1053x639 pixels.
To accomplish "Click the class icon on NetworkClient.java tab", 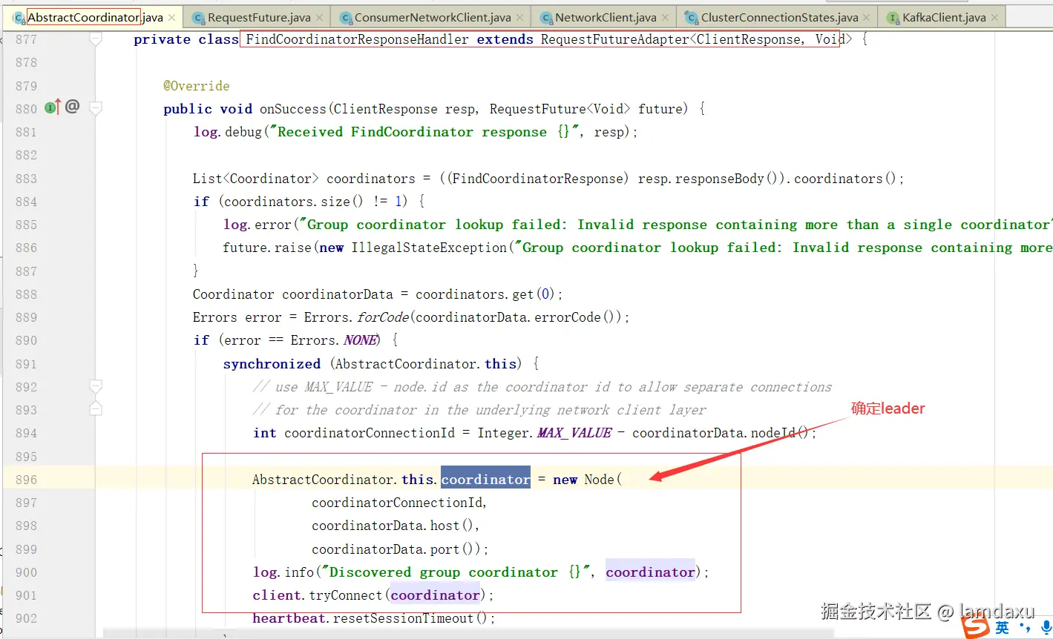I will click(546, 18).
